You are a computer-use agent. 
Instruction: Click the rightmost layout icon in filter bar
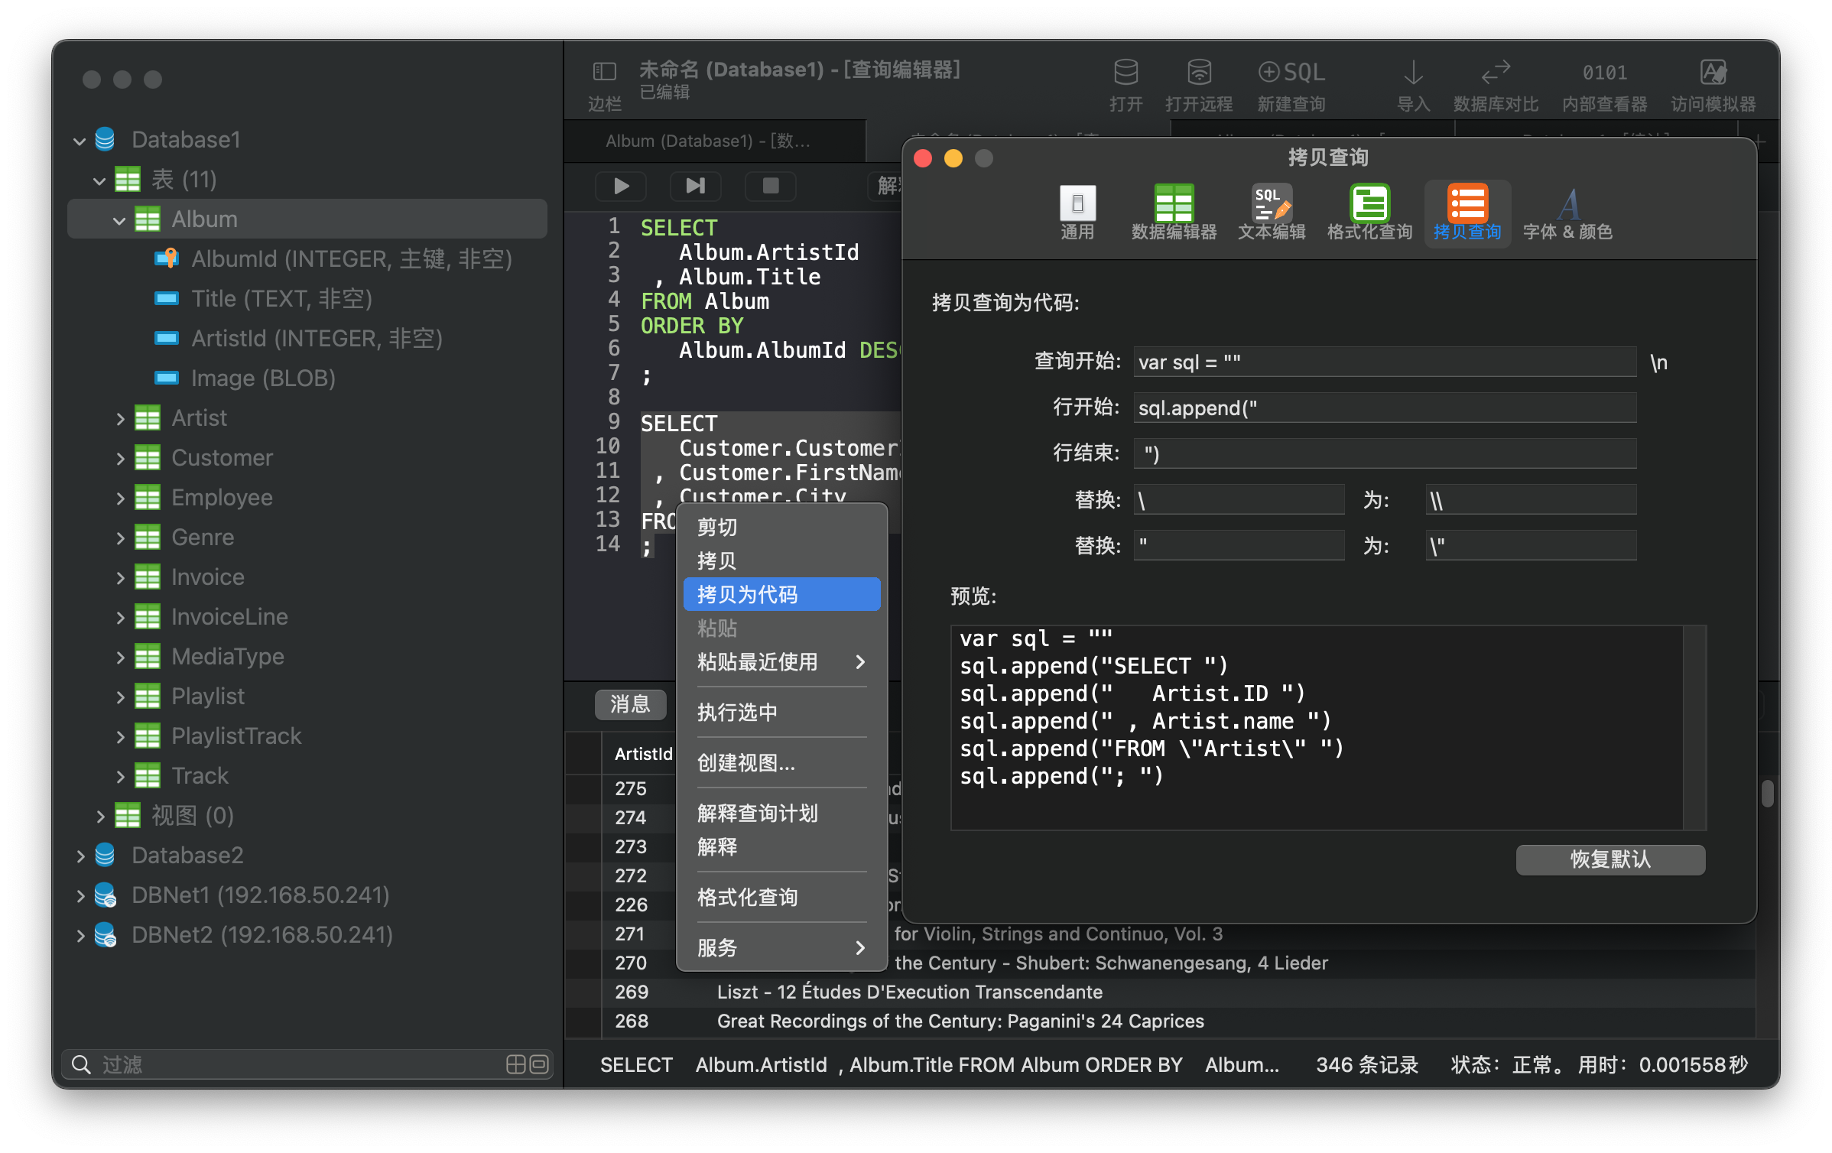539,1064
